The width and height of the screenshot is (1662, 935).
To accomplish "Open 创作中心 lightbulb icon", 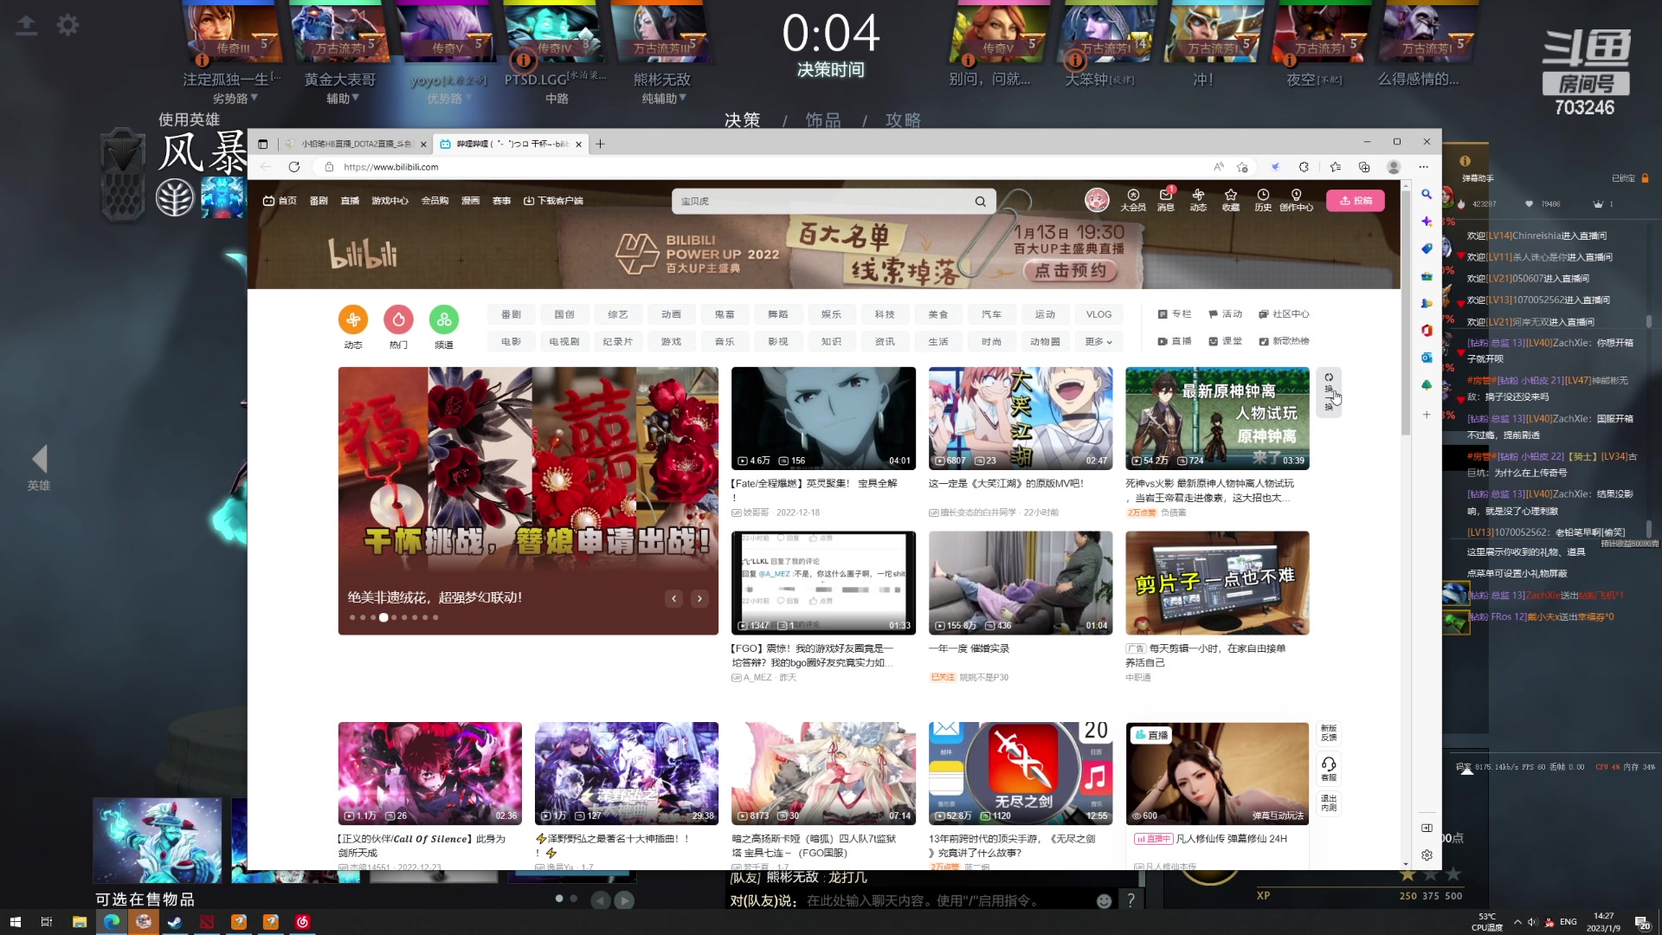I will (1296, 200).
